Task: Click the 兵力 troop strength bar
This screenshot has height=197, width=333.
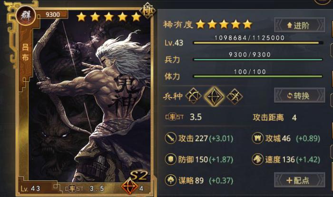Action: click(x=258, y=60)
